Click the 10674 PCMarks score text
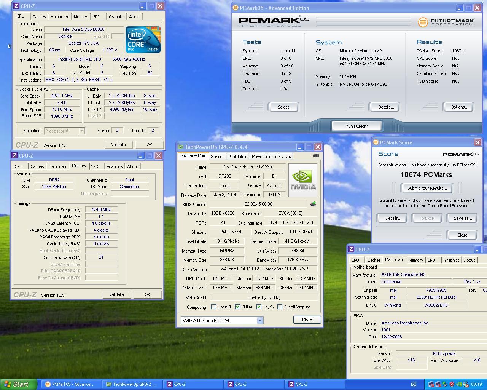 [x=426, y=175]
